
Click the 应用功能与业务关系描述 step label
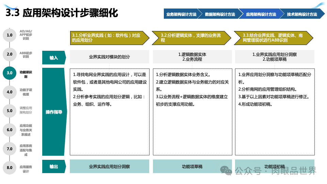point(26,130)
